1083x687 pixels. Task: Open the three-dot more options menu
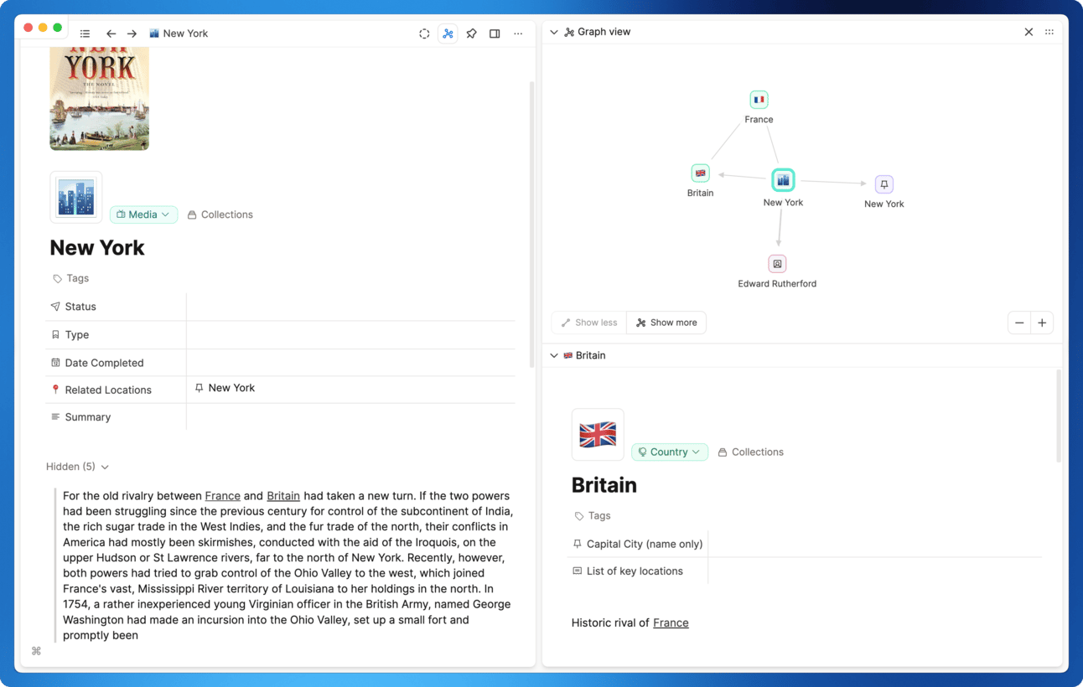pyautogui.click(x=518, y=34)
